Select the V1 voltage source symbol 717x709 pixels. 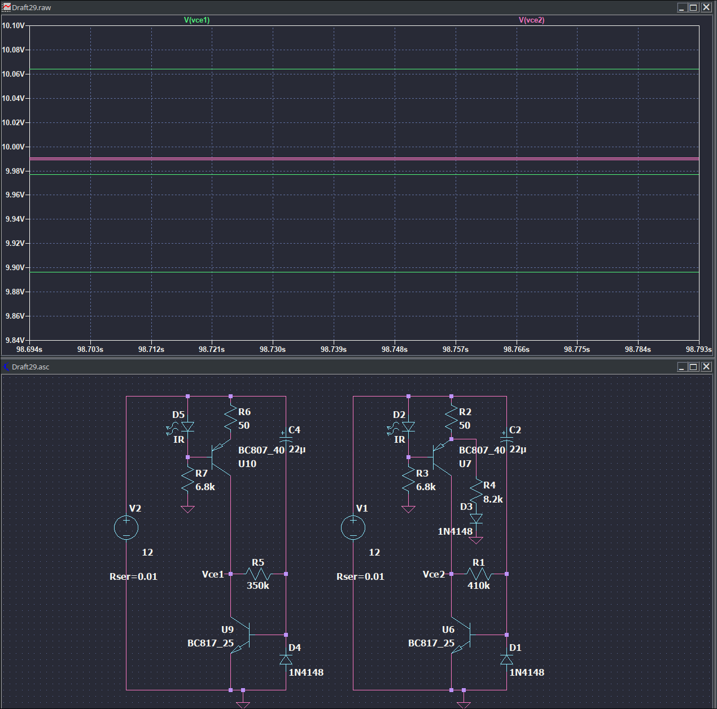tap(353, 528)
